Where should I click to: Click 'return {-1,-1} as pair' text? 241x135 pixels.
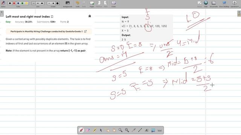[73, 51]
